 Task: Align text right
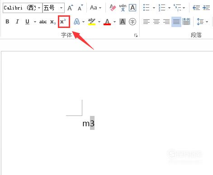[166, 22]
